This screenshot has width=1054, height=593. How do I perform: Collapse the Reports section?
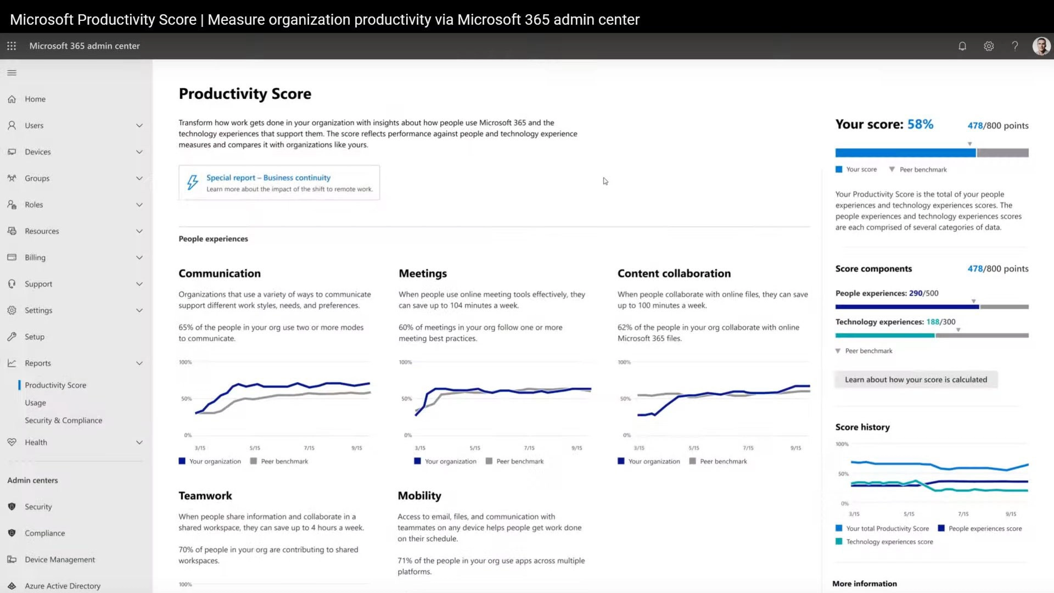140,363
